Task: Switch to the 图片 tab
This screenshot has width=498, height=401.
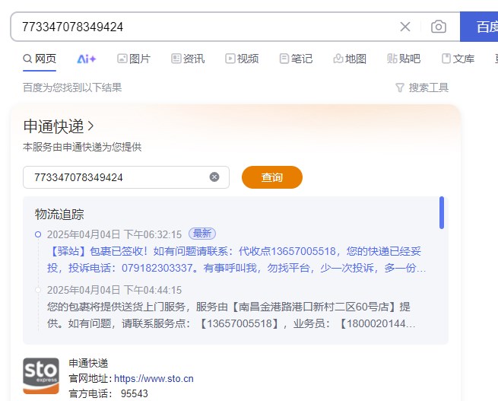Action: 134,59
